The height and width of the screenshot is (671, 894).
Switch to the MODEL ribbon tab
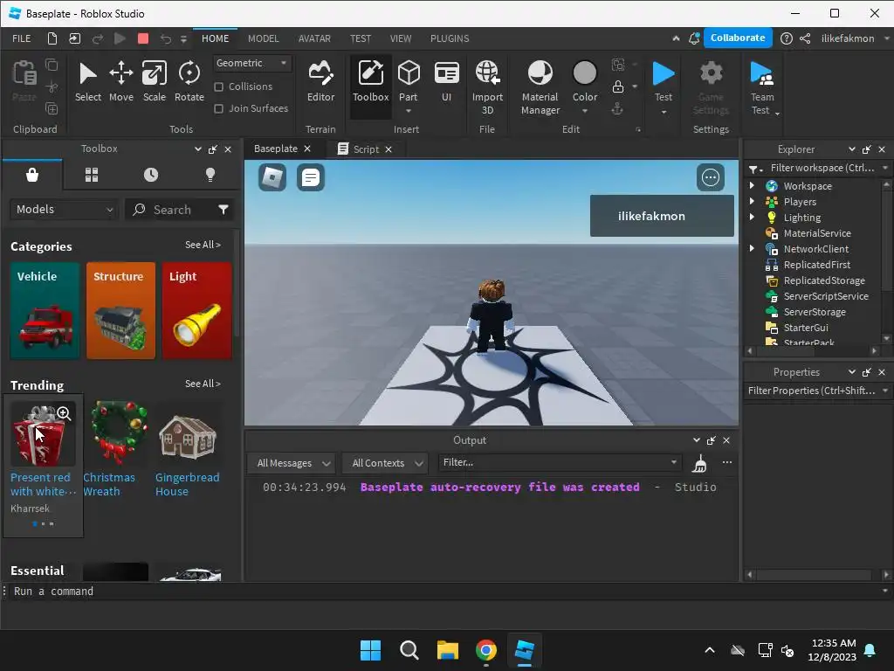point(264,38)
